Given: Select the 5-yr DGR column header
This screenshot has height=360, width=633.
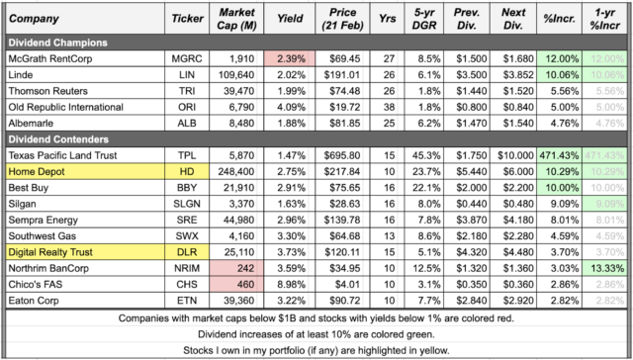Looking at the screenshot, I should pos(425,19).
